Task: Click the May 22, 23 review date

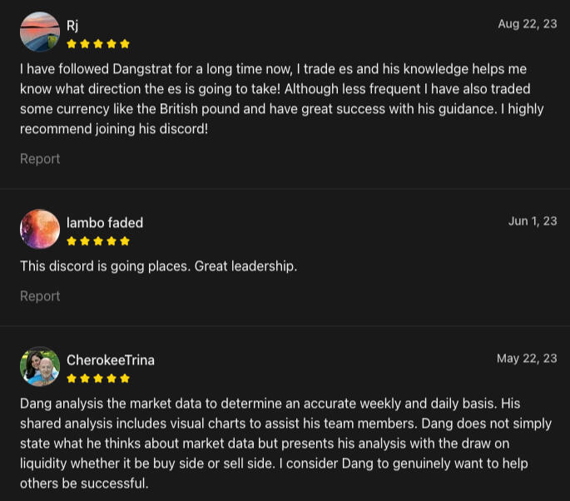Action: click(x=527, y=359)
